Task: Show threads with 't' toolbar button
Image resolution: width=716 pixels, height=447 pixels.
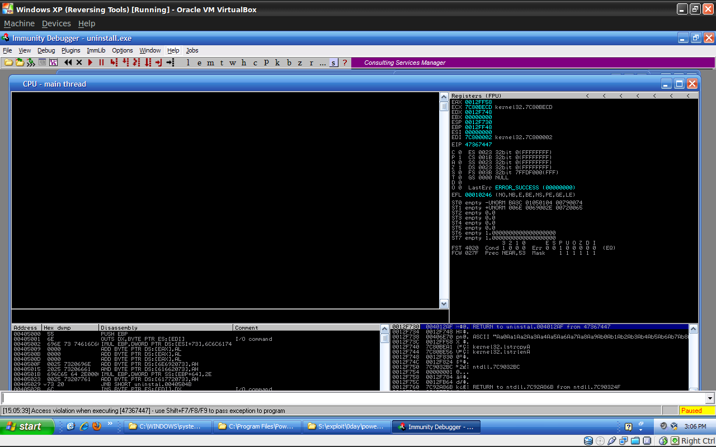Action: click(222, 63)
